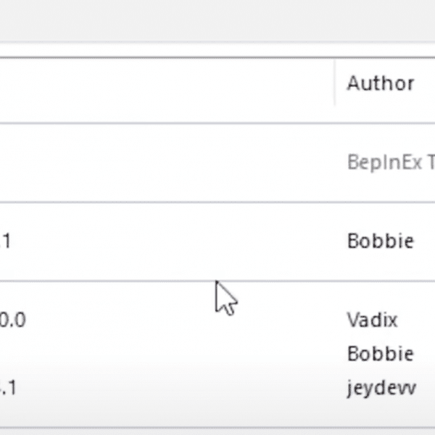Click the separator line below the Author header
Image resolution: width=435 pixels, height=435 pixels.
point(217,123)
